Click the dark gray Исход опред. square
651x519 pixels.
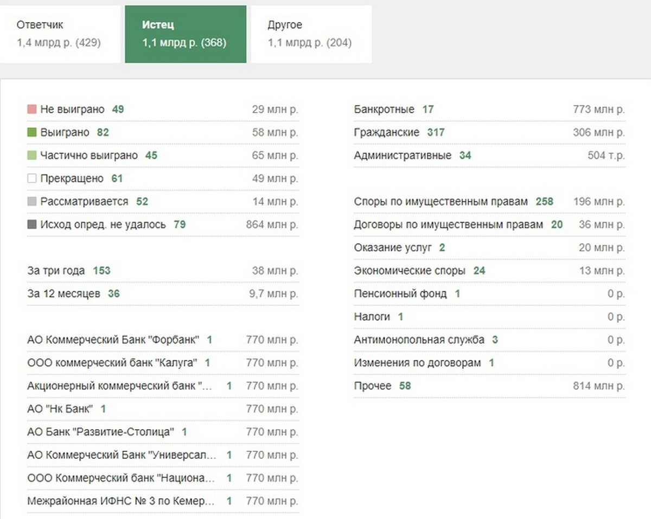coord(31,224)
